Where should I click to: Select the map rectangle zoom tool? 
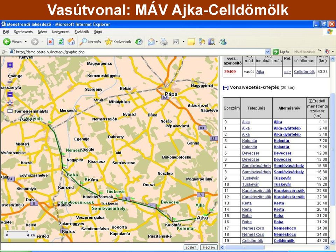[10, 111]
